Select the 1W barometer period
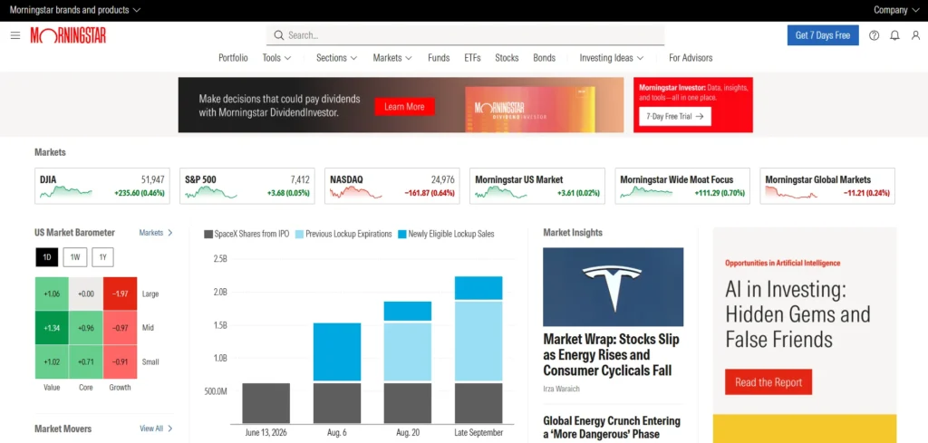The width and height of the screenshot is (928, 443). 75,257
